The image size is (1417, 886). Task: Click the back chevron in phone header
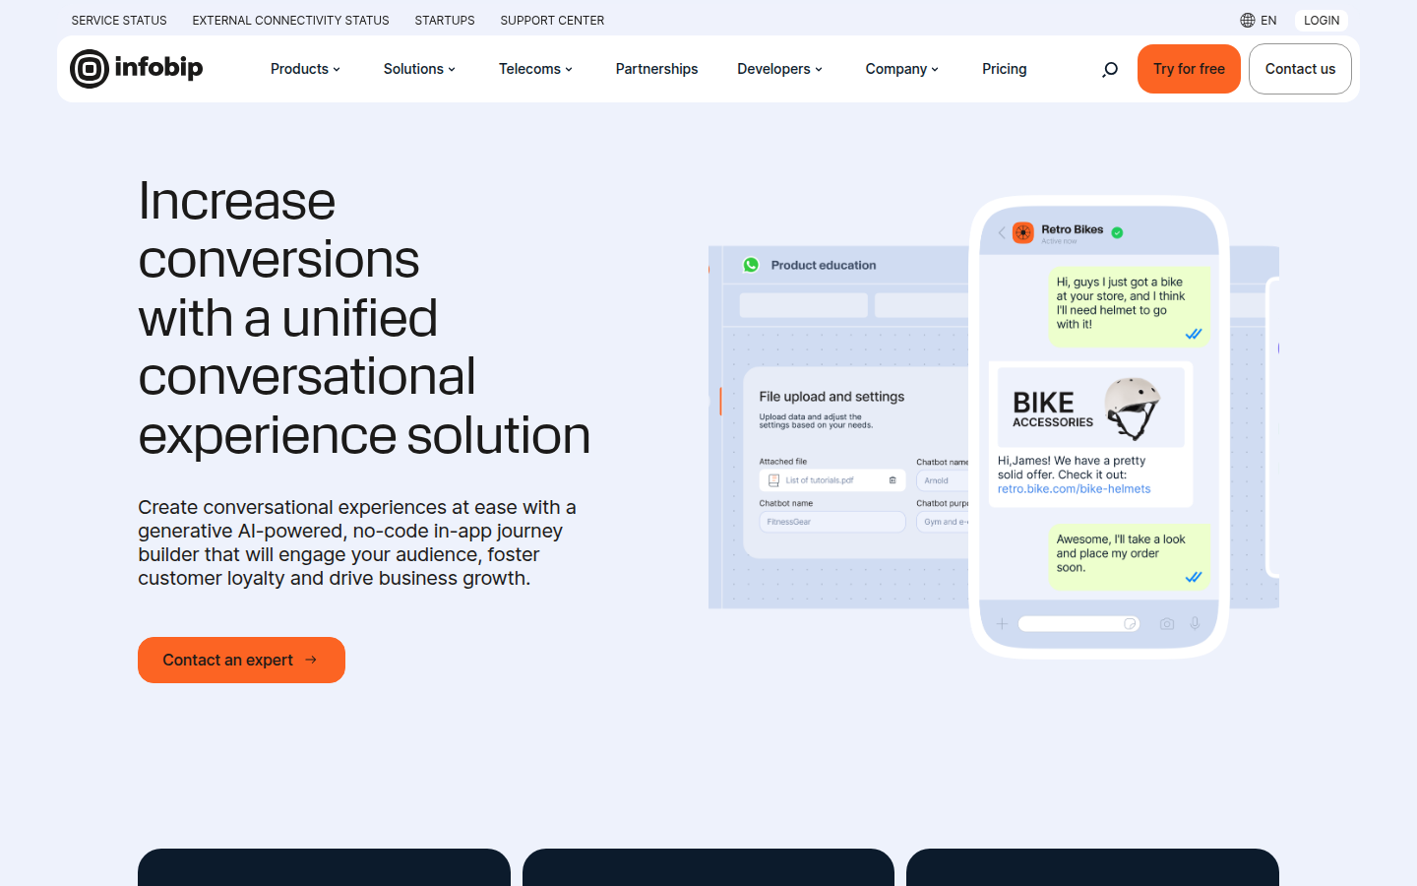[x=1002, y=232]
